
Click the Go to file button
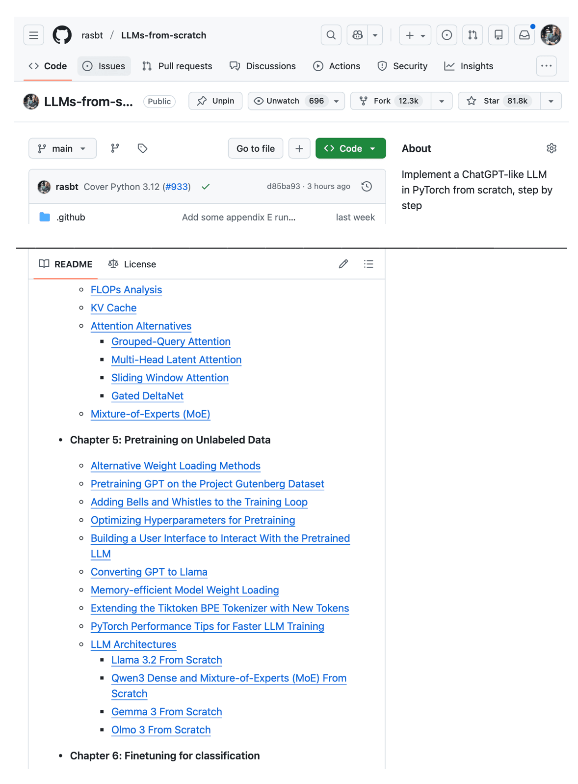tap(256, 148)
